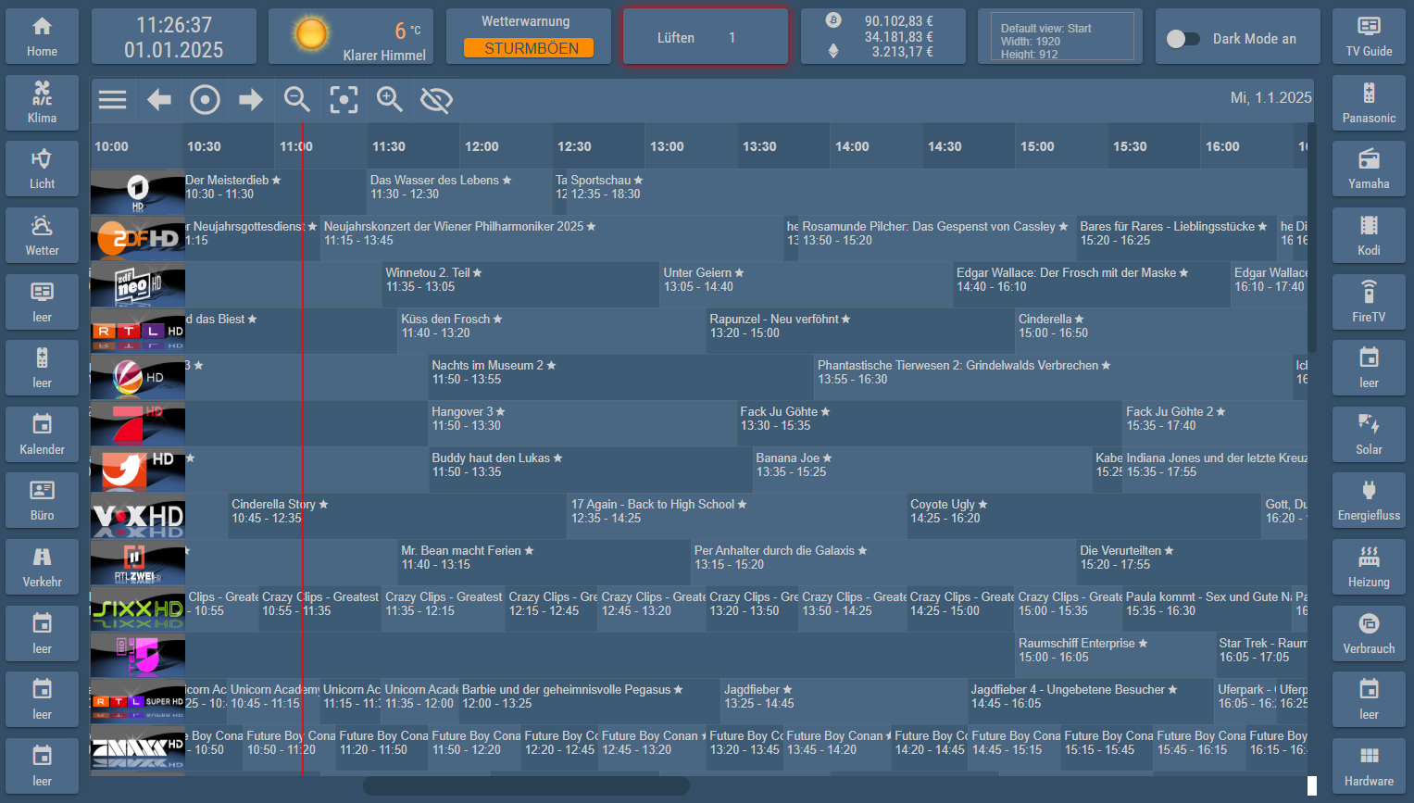The width and height of the screenshot is (1414, 803).
Task: Go forward in the TV guide timeline
Action: click(251, 99)
